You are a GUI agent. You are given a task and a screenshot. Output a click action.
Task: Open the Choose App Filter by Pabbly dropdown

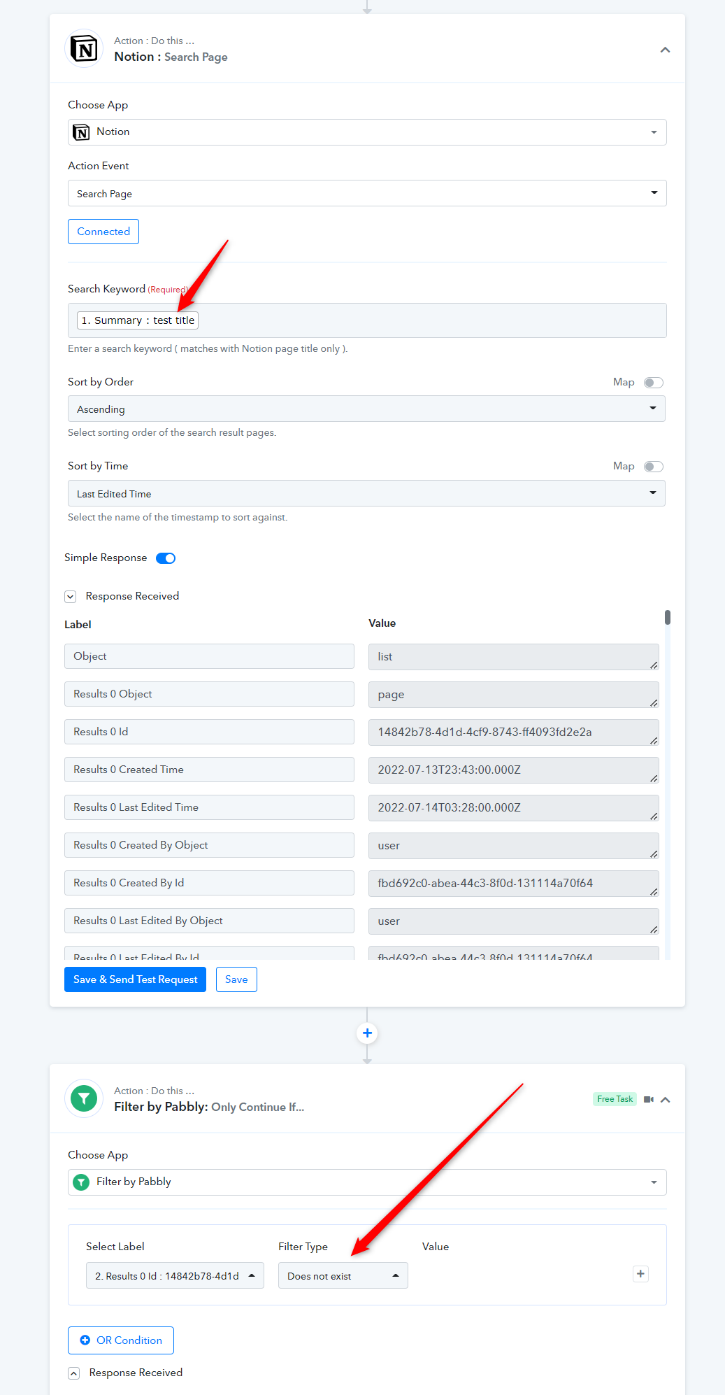tap(367, 1182)
